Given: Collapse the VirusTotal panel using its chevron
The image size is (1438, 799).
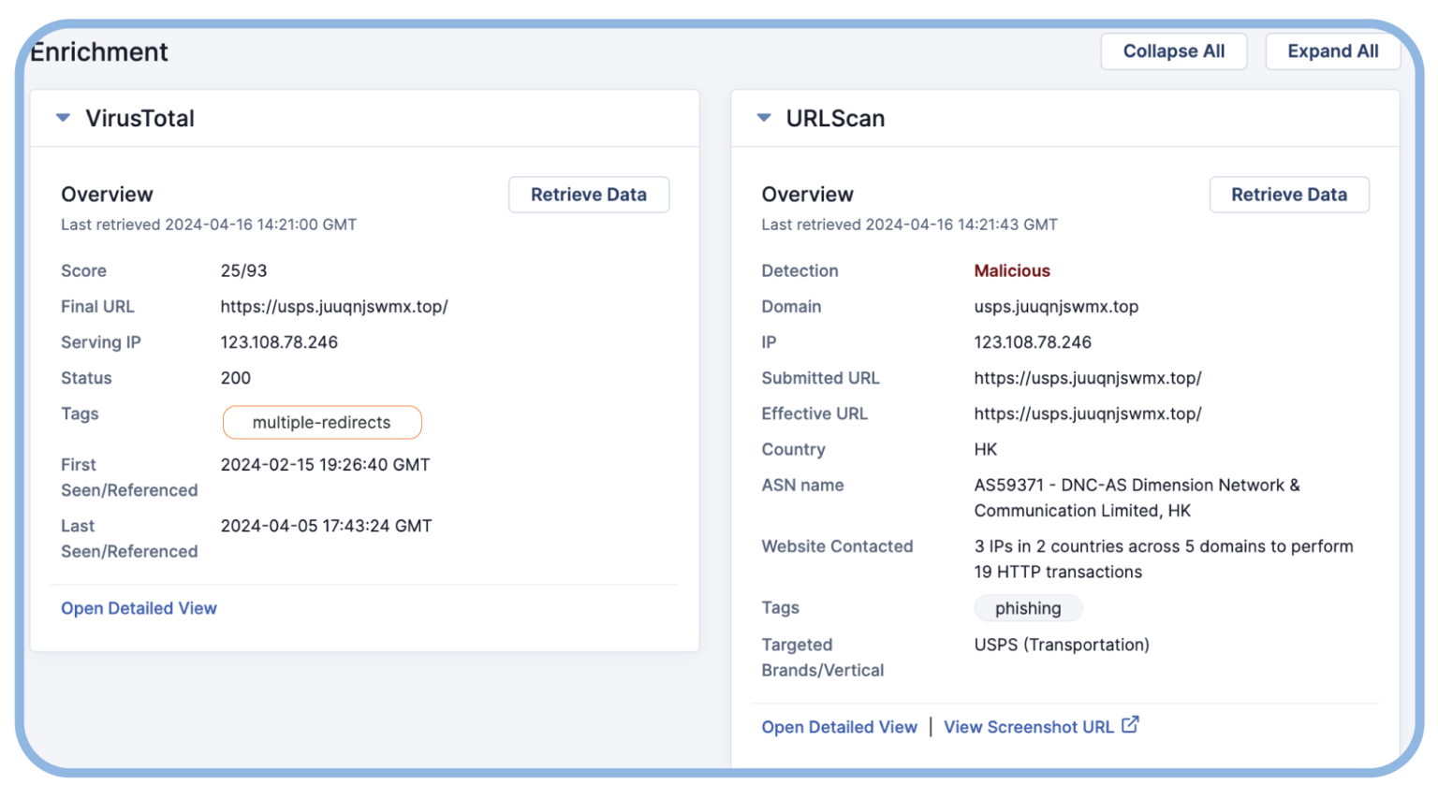Looking at the screenshot, I should (x=64, y=118).
